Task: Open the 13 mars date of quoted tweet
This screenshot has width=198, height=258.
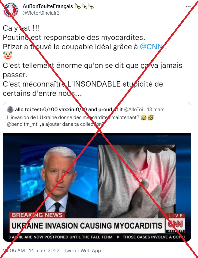Action: click(x=156, y=110)
